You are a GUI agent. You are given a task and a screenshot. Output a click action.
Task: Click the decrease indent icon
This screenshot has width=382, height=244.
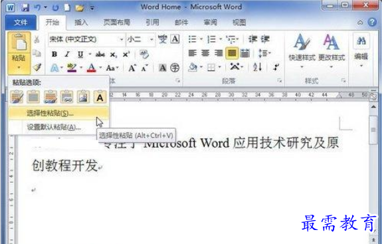[x=252, y=39]
